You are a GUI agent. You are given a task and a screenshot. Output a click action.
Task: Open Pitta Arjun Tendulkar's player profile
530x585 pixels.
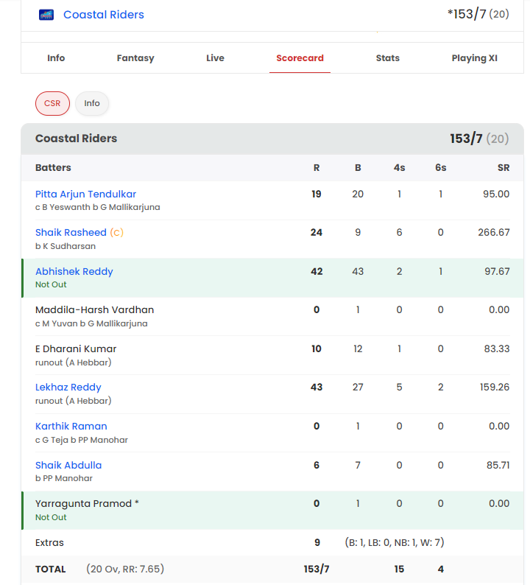(x=85, y=194)
